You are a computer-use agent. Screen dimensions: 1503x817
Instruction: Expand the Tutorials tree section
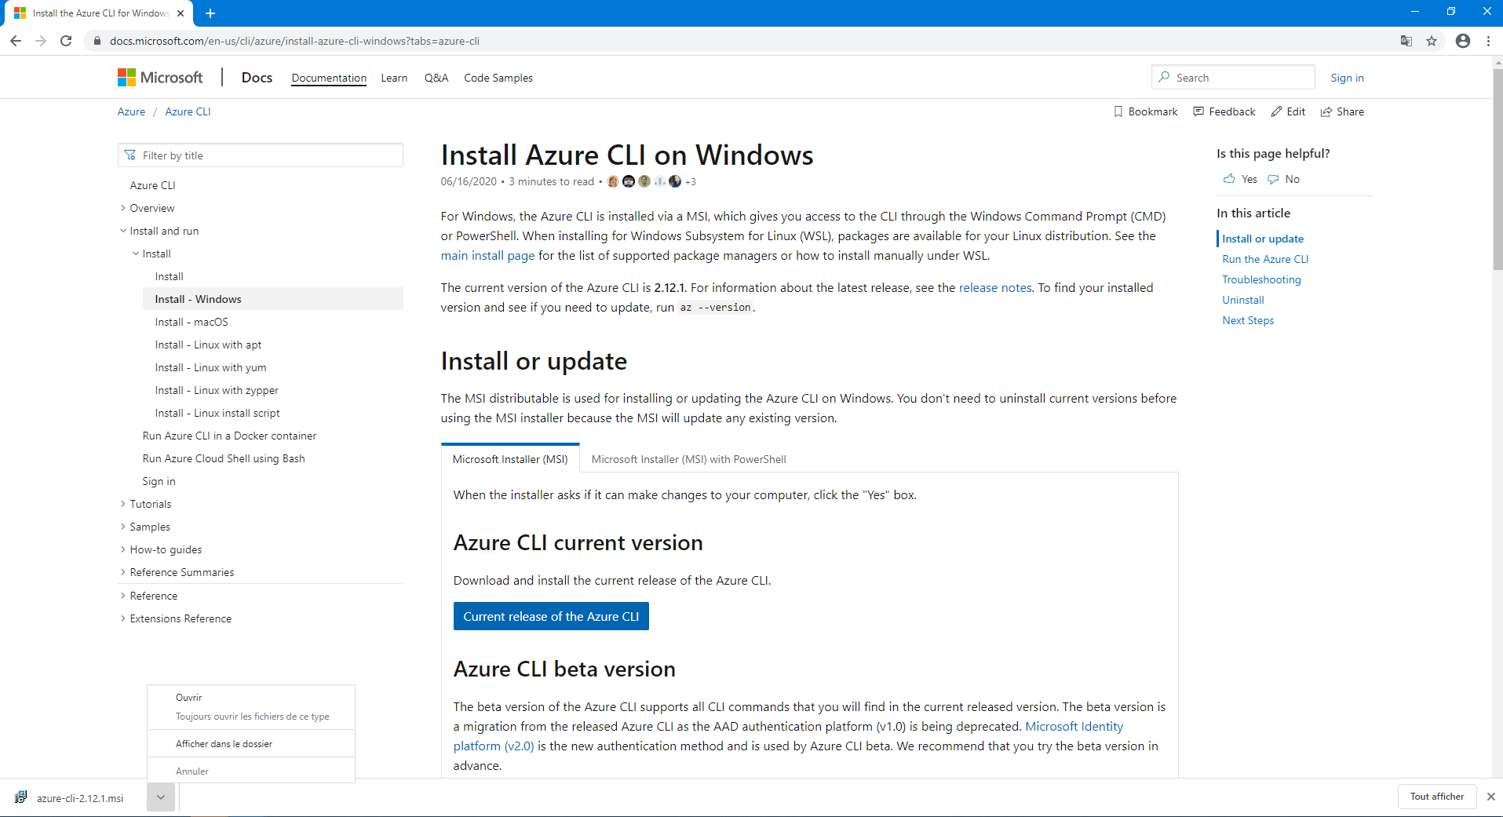[123, 504]
